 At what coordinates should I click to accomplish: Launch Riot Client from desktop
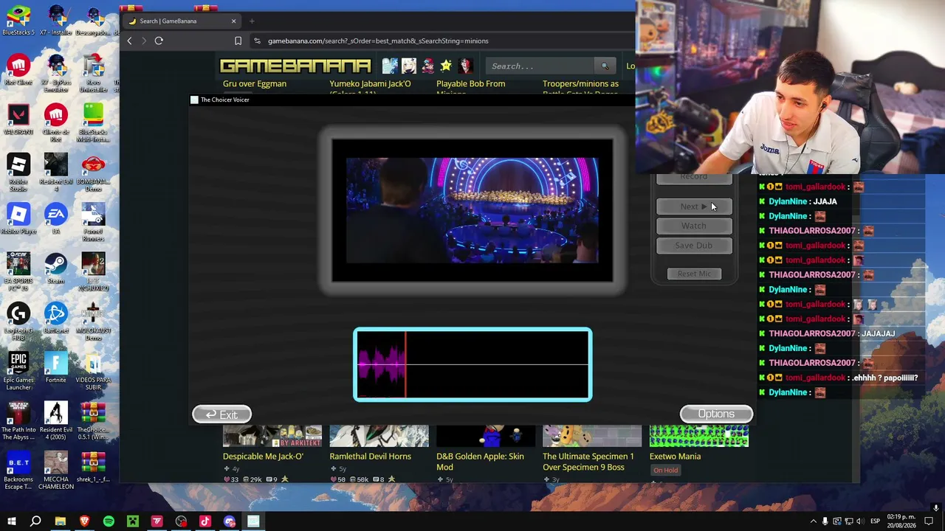[x=18, y=70]
